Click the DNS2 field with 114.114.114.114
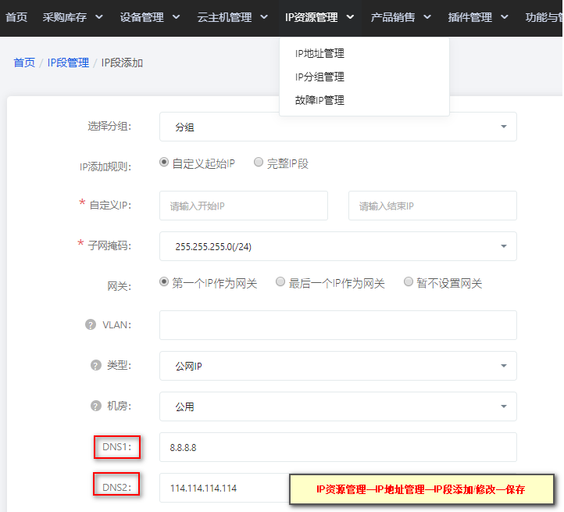This screenshot has width=564, height=512. pyautogui.click(x=225, y=488)
